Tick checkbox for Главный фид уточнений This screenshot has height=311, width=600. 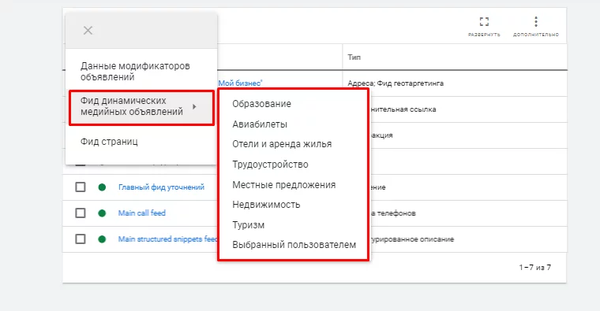[81, 187]
